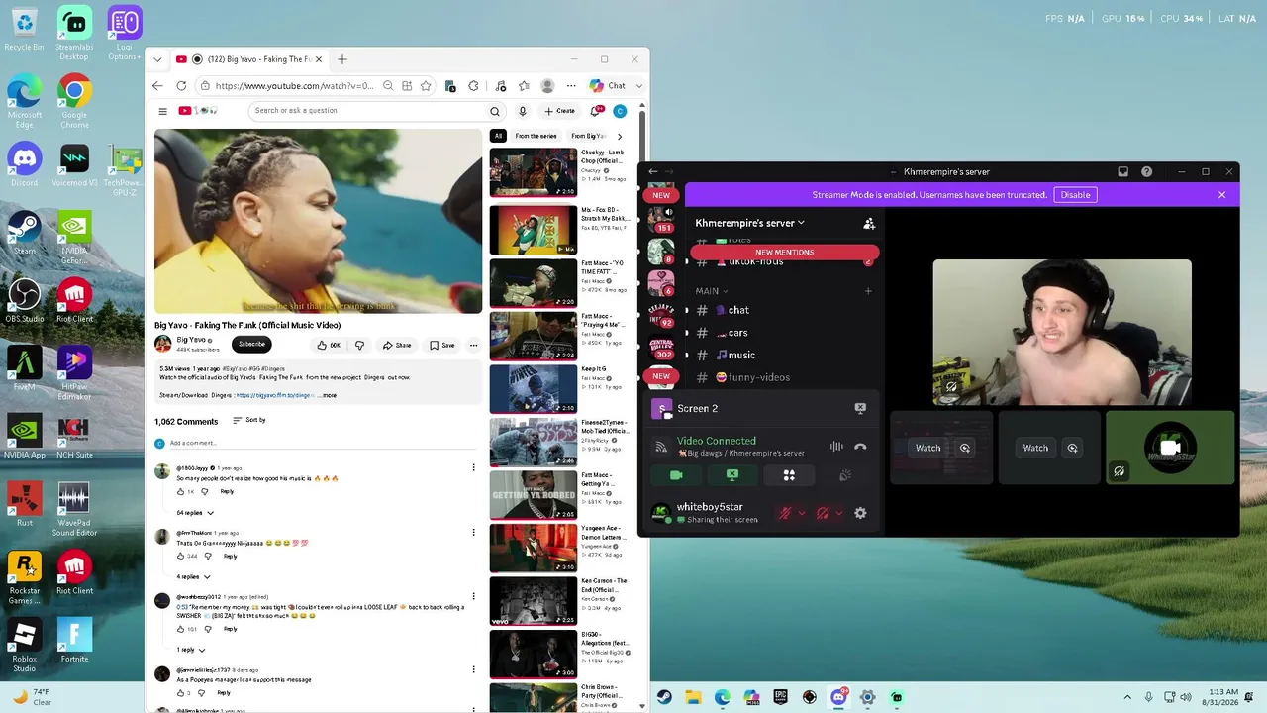This screenshot has height=713, width=1267.
Task: Add a channel to MAIN category
Action: pos(868,291)
